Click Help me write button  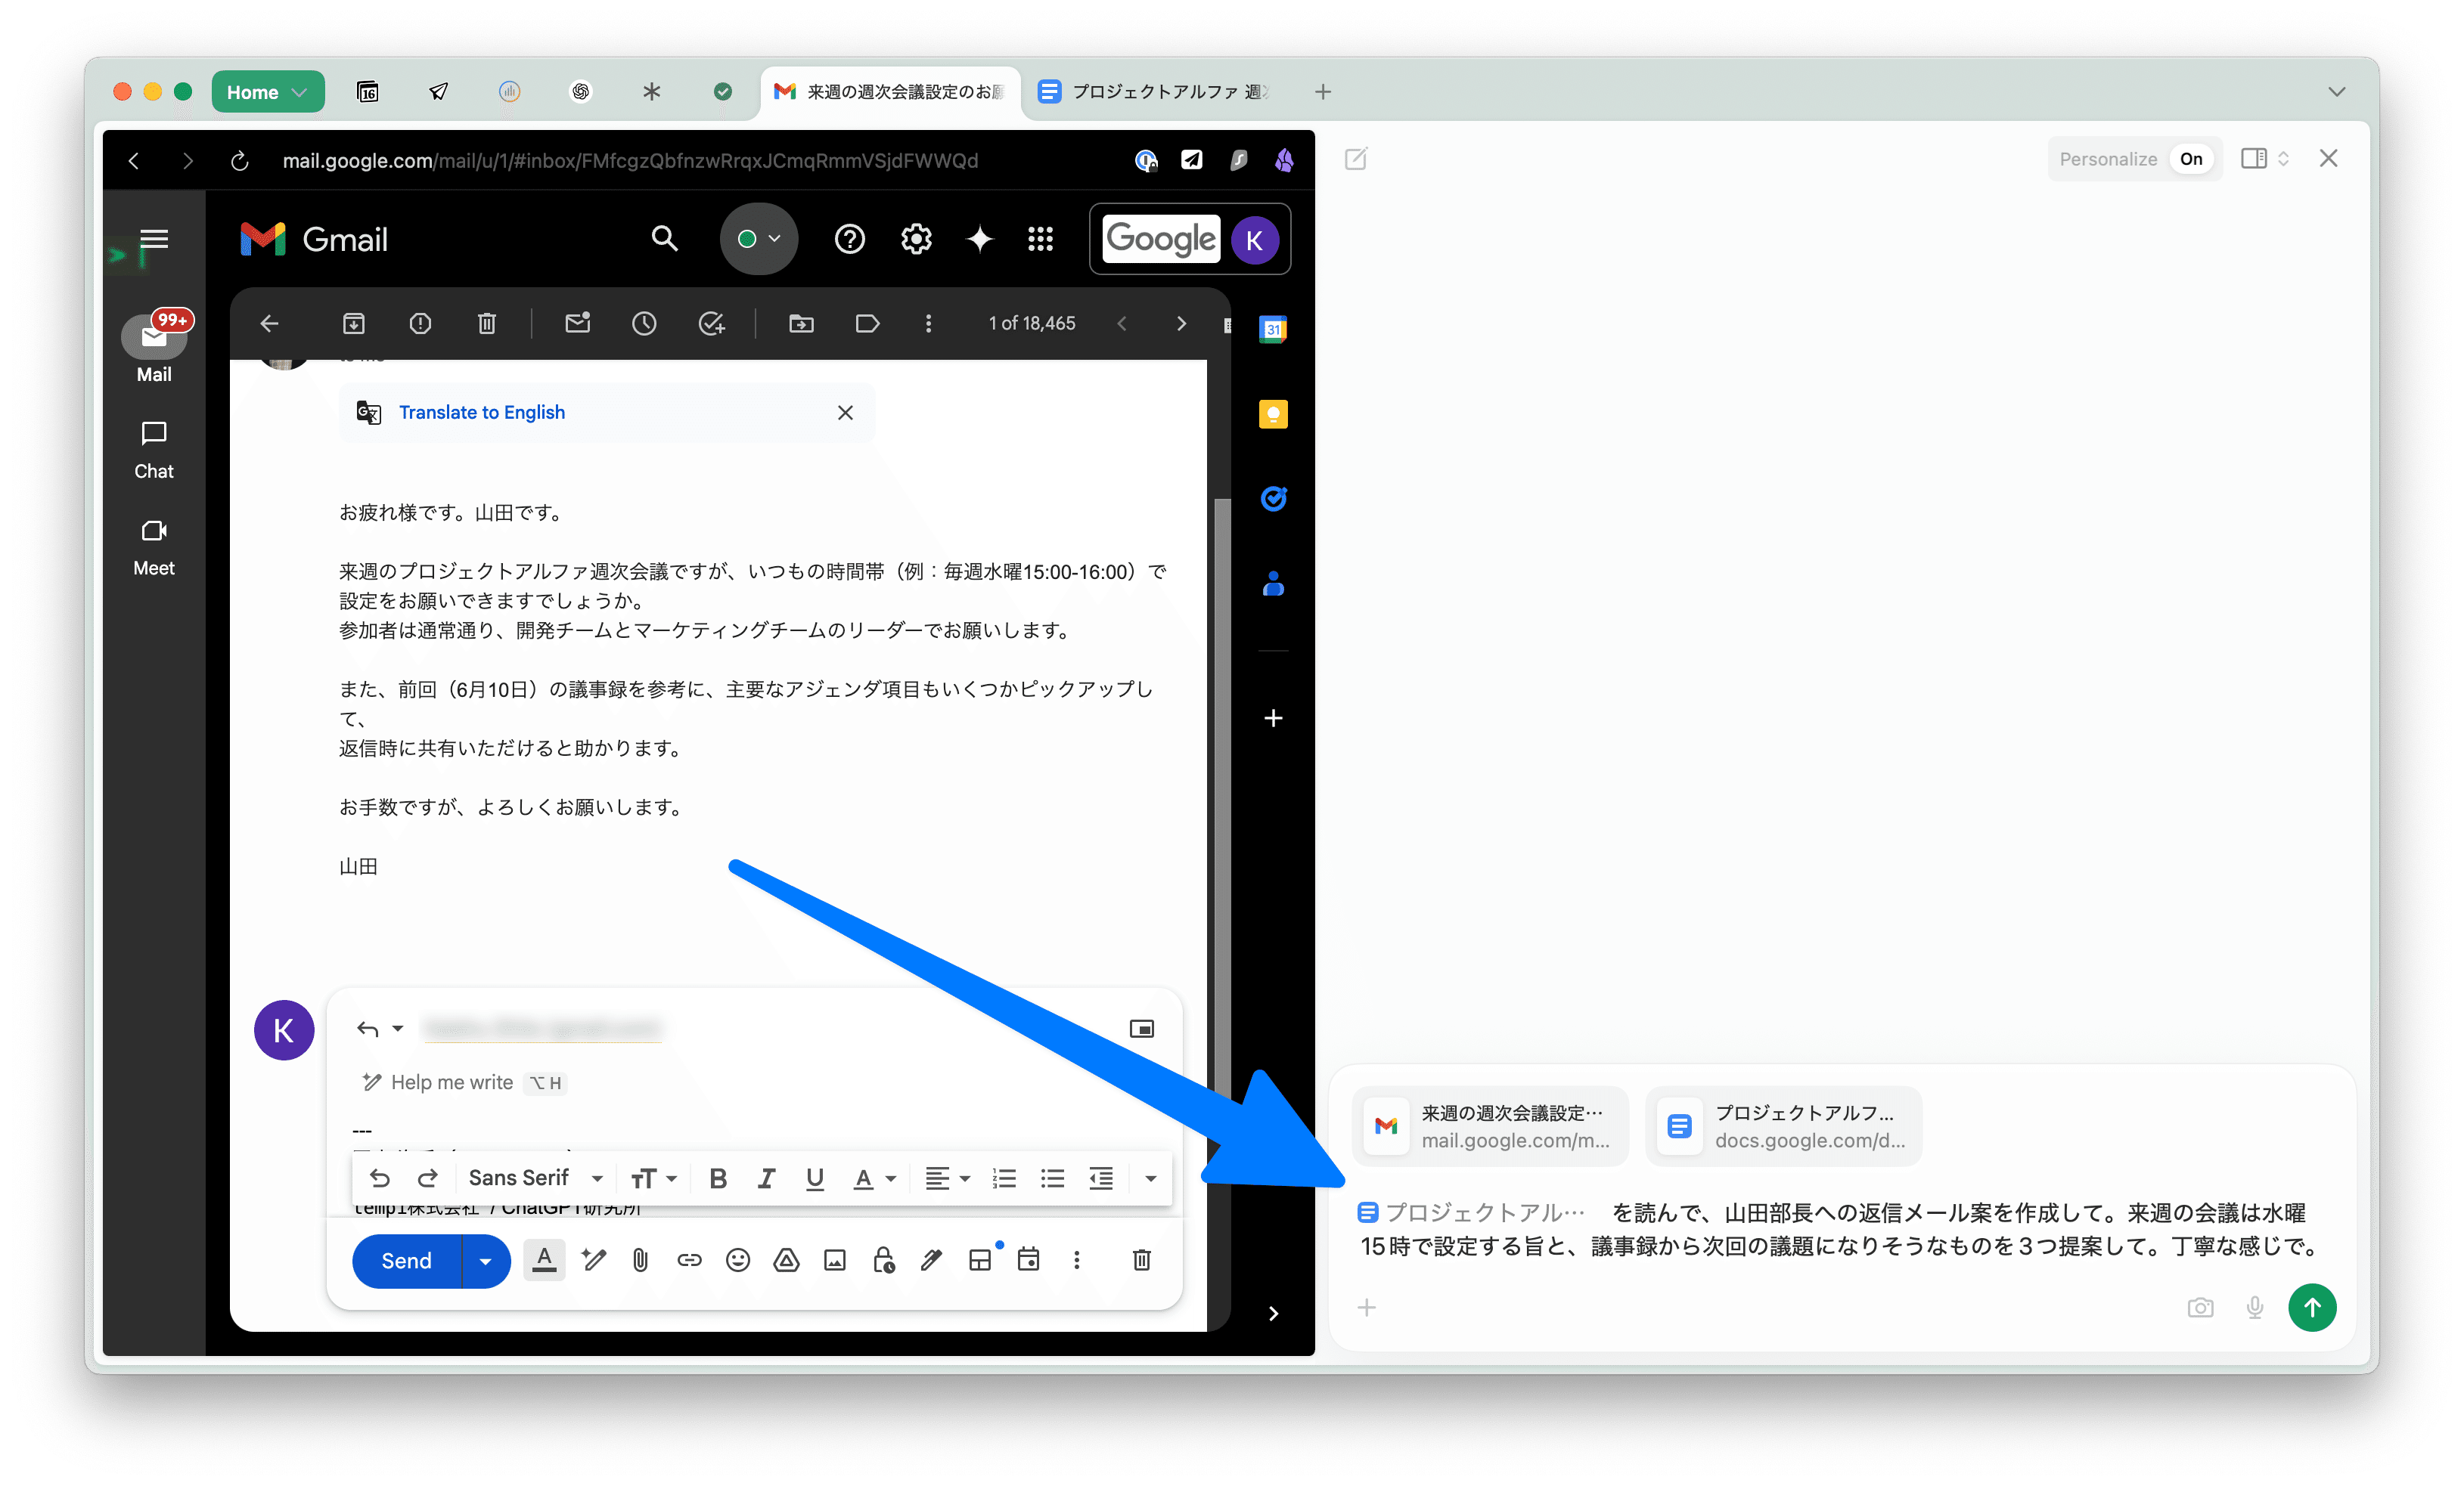(451, 1082)
